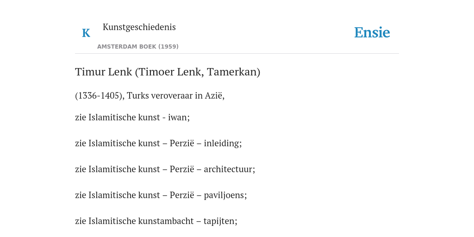Click the AMSTERDAM BOEK (1959) publisher label
Viewport: 474px width, 237px height.
[x=138, y=47]
